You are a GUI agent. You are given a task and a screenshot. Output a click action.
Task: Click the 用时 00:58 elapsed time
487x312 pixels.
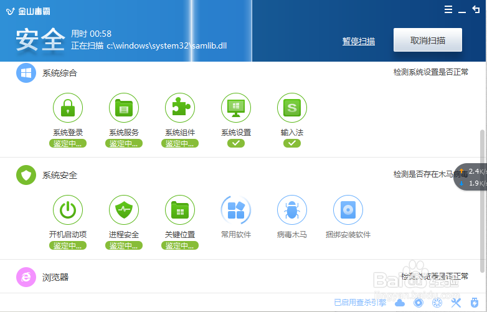pos(91,34)
